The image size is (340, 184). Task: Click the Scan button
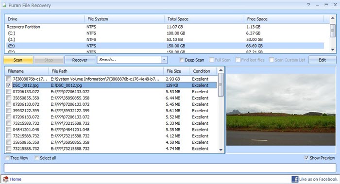tap(18, 60)
